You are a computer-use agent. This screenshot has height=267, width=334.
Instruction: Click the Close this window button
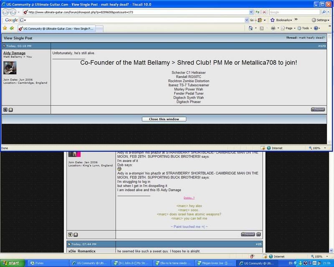164,119
